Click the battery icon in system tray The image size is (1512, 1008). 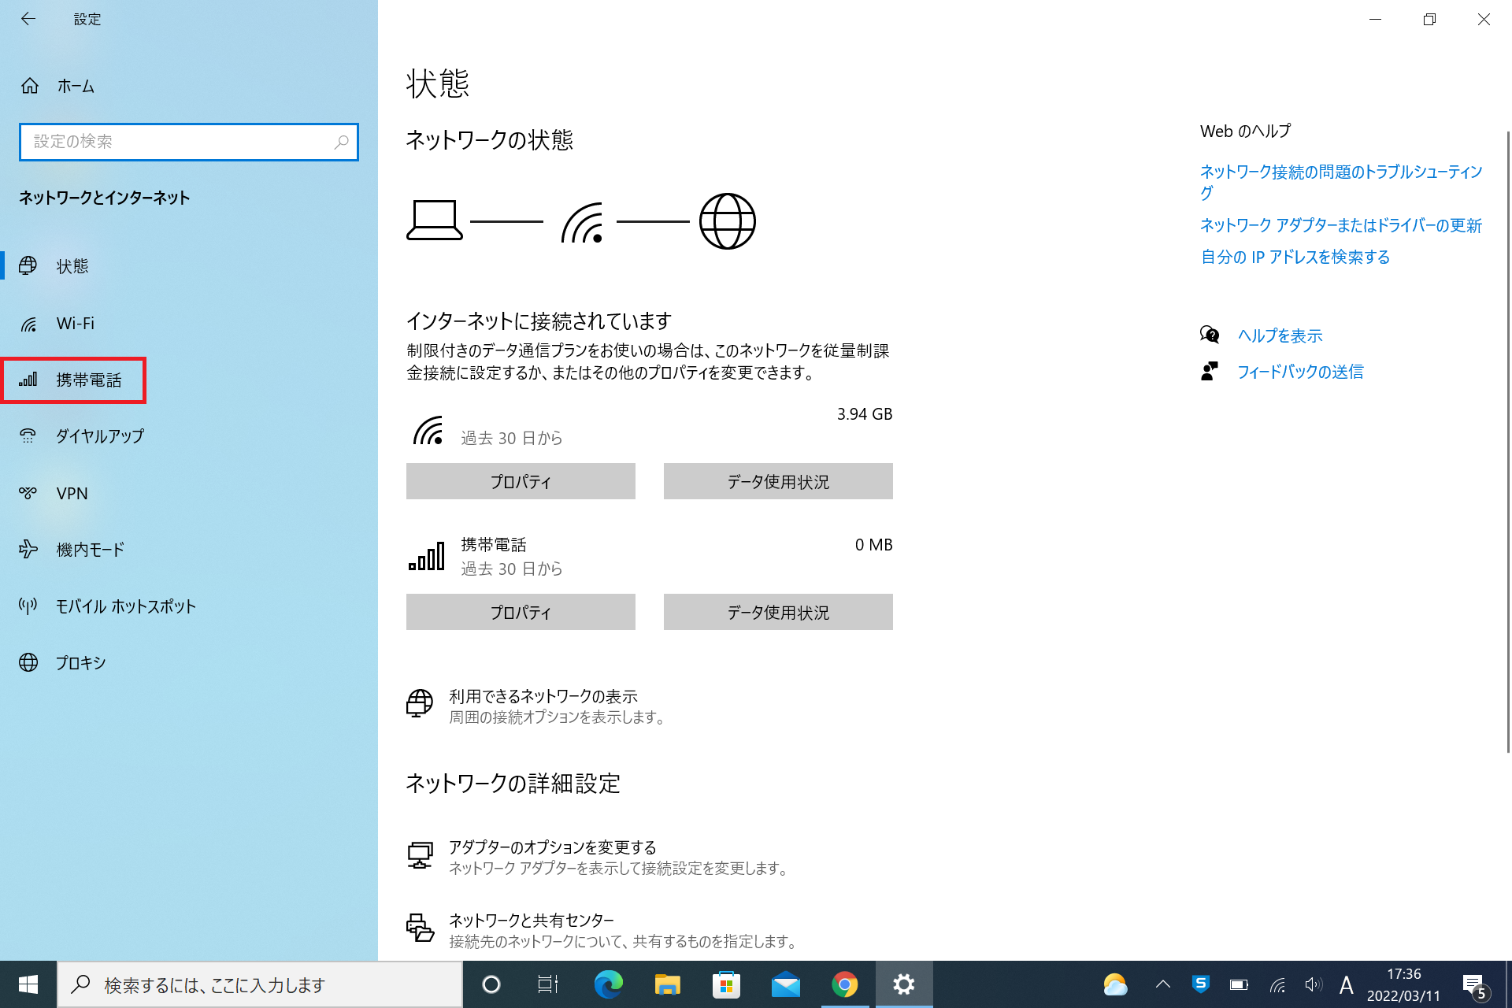tap(1239, 984)
